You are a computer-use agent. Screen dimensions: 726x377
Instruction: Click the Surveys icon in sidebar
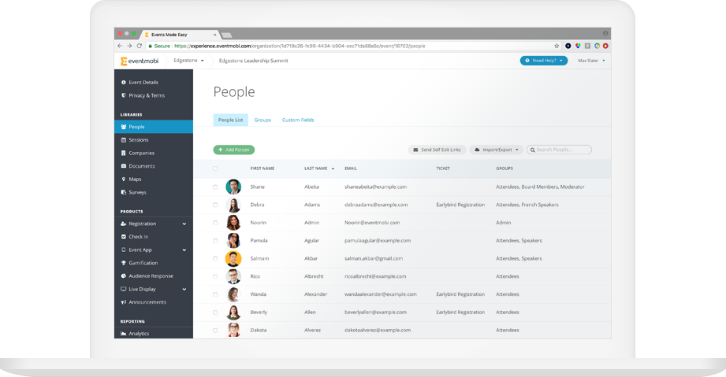123,192
